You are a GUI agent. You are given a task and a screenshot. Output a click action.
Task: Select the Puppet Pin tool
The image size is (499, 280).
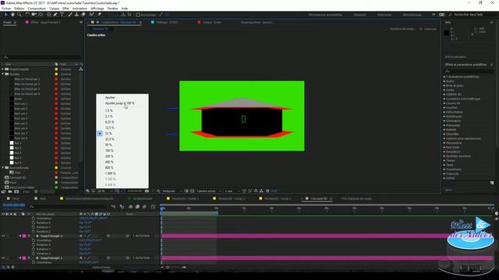click(99, 15)
